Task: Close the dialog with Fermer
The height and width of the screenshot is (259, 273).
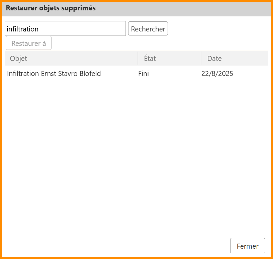Action: (247, 246)
